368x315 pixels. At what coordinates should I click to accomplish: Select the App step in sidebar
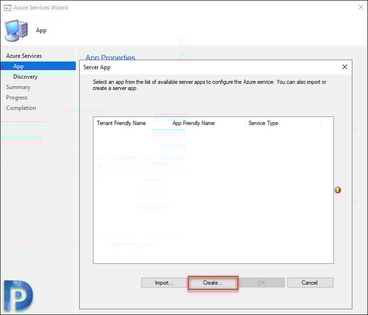click(x=38, y=66)
